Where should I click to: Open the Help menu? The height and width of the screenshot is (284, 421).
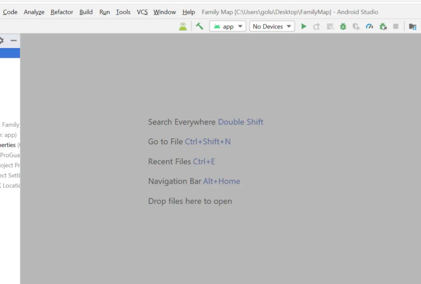189,12
